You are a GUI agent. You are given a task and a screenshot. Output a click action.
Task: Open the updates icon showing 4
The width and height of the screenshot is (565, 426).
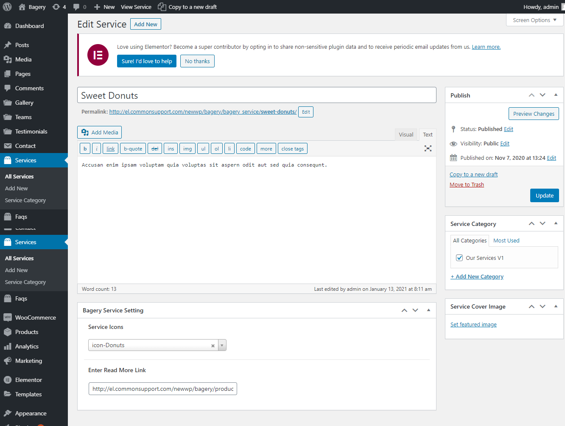pos(59,7)
